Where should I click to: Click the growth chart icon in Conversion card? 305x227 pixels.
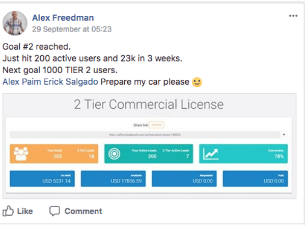[210, 154]
